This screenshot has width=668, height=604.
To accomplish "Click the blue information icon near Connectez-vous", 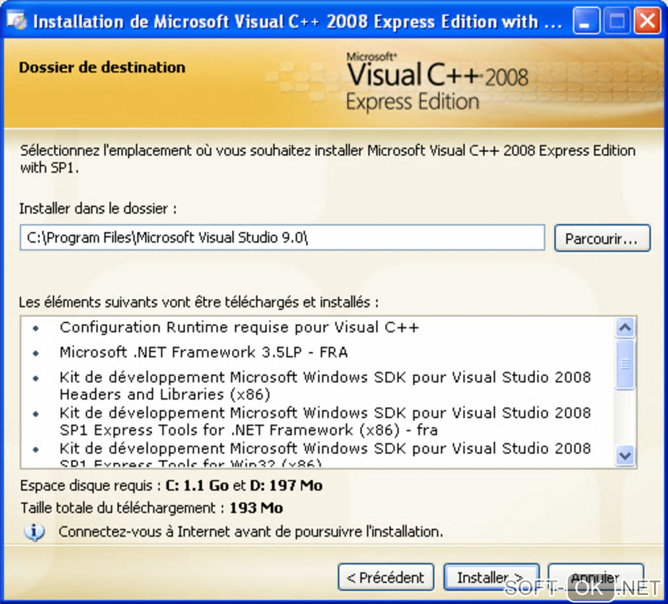I will 35,532.
